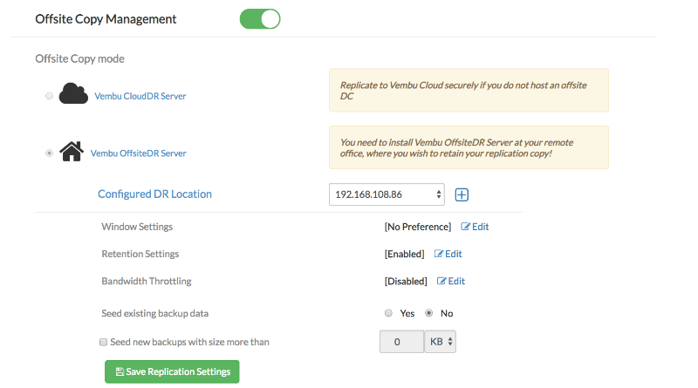Choose Yes for seed existing backup data

[388, 313]
